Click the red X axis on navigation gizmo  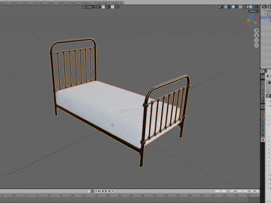[256, 20]
